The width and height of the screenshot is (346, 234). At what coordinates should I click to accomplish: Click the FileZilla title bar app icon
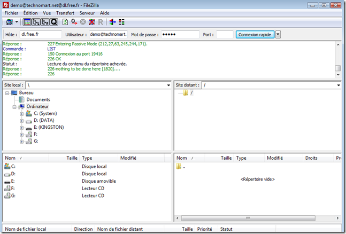(5, 5)
